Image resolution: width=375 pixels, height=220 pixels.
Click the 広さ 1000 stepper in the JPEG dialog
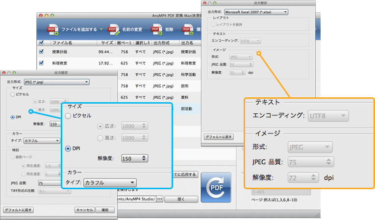pos(65,101)
